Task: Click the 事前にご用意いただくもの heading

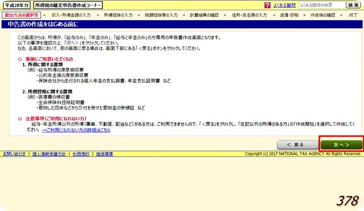Action: pos(49,59)
